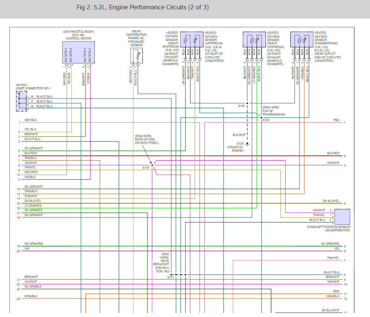
Task: Click the 'ENG HARN, REAR OF ENG' note
Action: [x=147, y=139]
